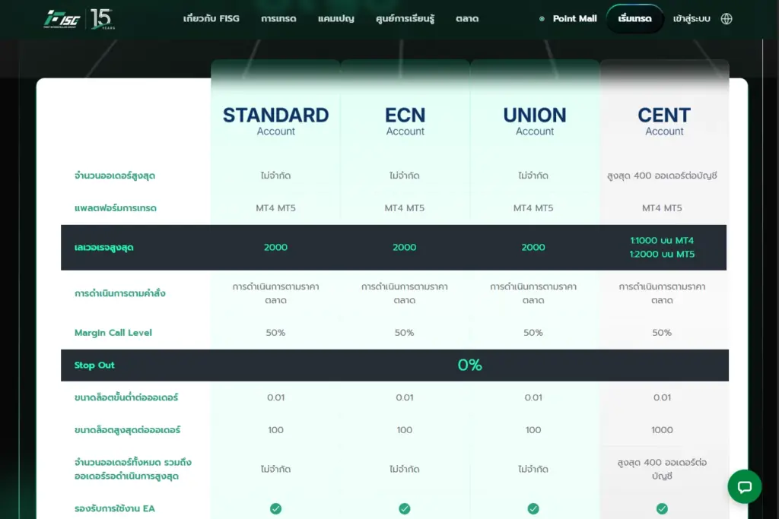The width and height of the screenshot is (779, 519).
Task: Click the green dot beside Point Mall
Action: point(542,19)
